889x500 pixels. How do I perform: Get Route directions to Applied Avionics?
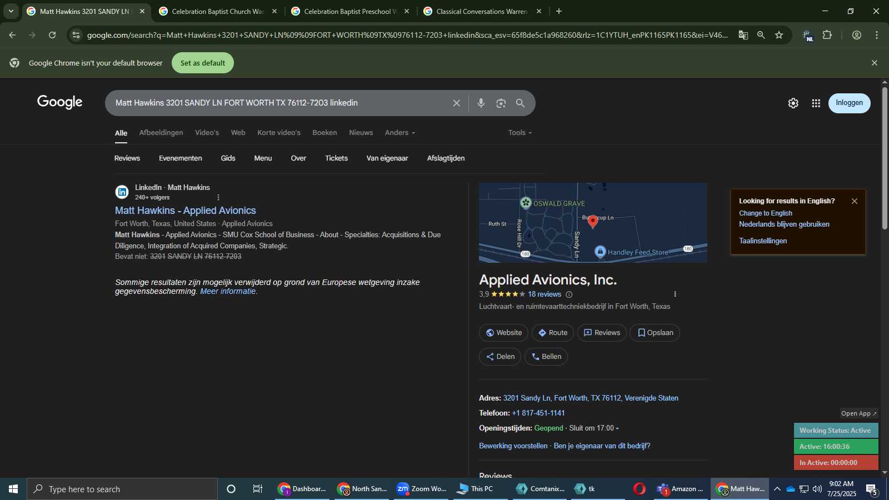pos(553,333)
